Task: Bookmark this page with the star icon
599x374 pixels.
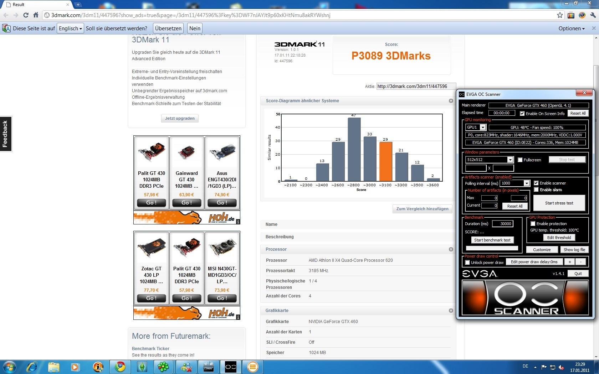Action: 560,15
